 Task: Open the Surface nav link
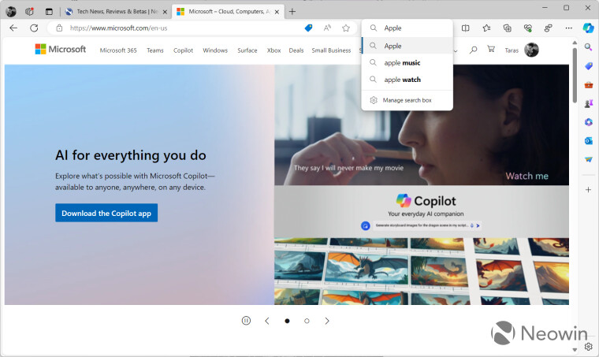coord(247,50)
